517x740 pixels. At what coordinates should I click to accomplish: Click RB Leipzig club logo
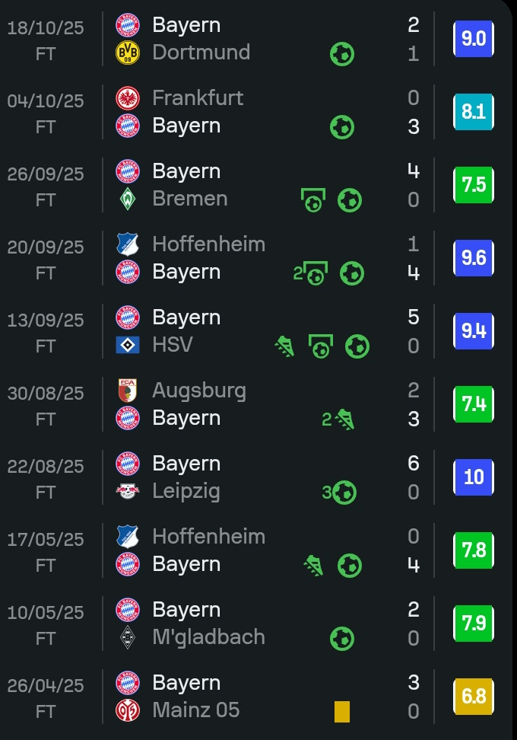[x=128, y=491]
